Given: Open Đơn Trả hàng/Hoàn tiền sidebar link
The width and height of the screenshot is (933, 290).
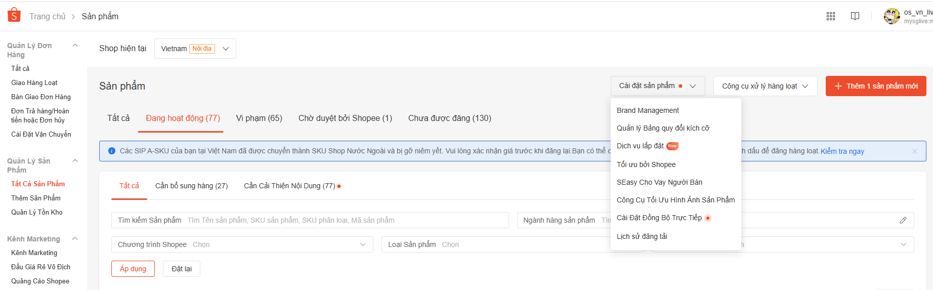Looking at the screenshot, I should [x=40, y=115].
